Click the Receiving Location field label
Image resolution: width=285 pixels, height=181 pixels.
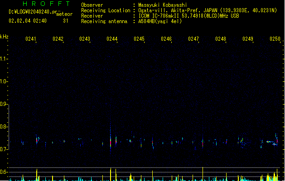(106, 10)
